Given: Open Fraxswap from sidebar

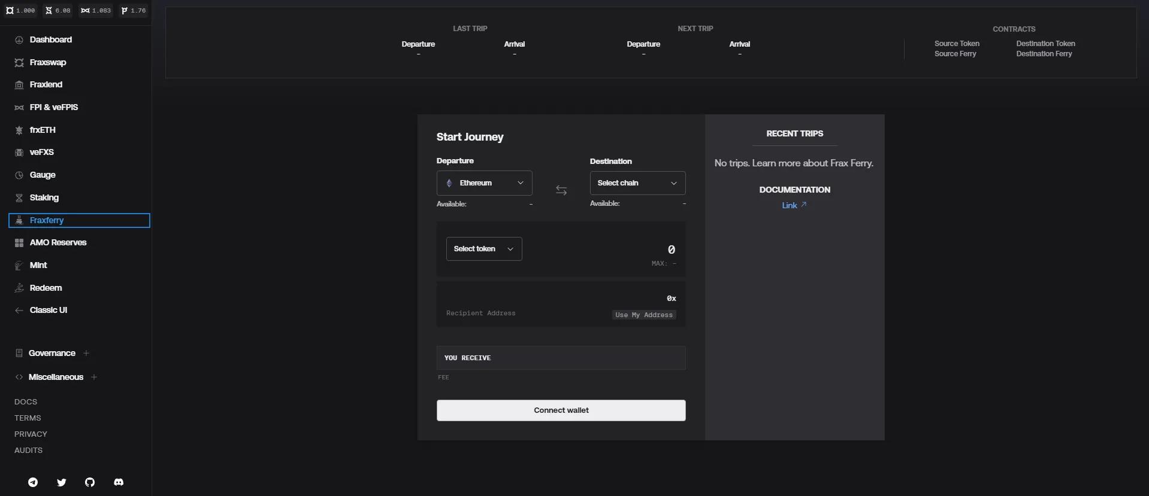Looking at the screenshot, I should 48,63.
